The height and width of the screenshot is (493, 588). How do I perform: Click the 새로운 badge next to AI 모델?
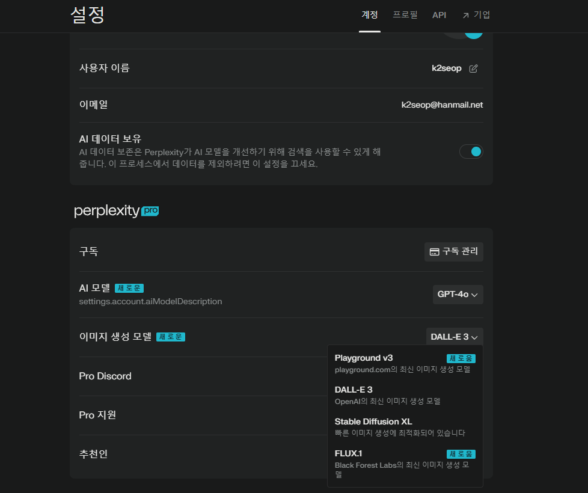pos(129,288)
